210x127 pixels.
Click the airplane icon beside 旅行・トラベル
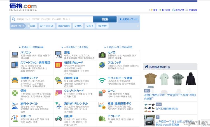[15, 106]
